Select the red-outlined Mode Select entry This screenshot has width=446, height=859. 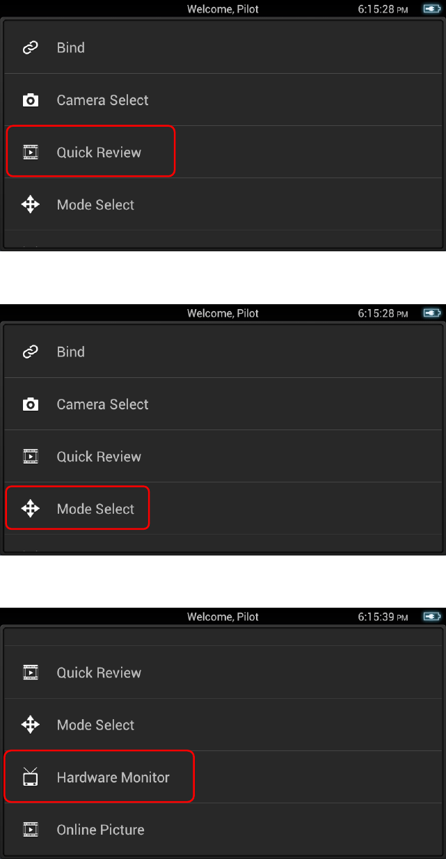coord(95,509)
